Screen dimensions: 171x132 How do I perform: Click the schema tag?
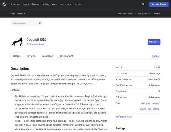tap(143, 109)
